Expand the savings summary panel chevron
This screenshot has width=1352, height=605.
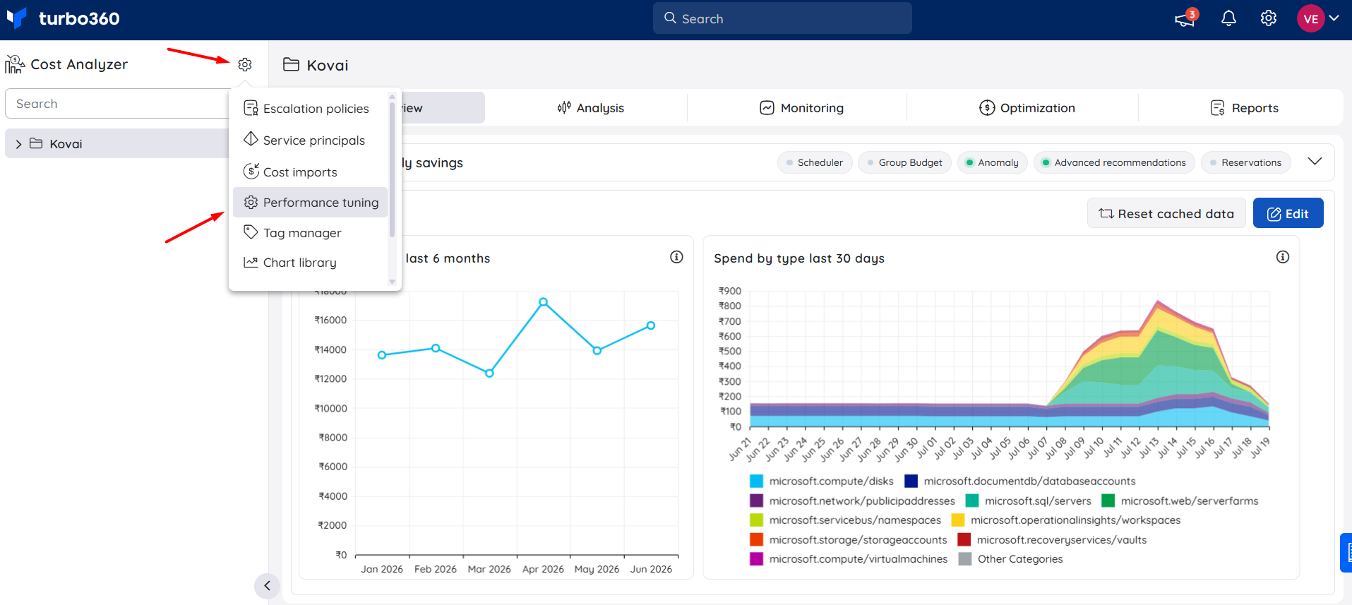(x=1315, y=162)
